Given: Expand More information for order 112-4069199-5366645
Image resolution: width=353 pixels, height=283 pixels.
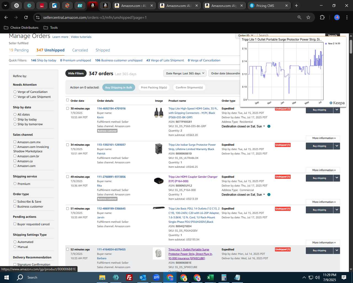Looking at the screenshot, I should click(323, 243).
